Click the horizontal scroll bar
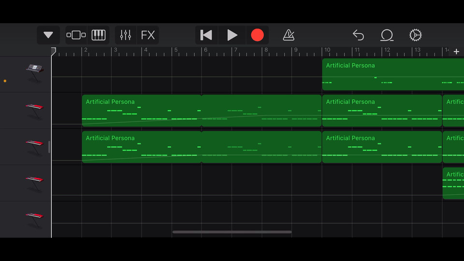Image resolution: width=464 pixels, height=261 pixels. (x=232, y=232)
